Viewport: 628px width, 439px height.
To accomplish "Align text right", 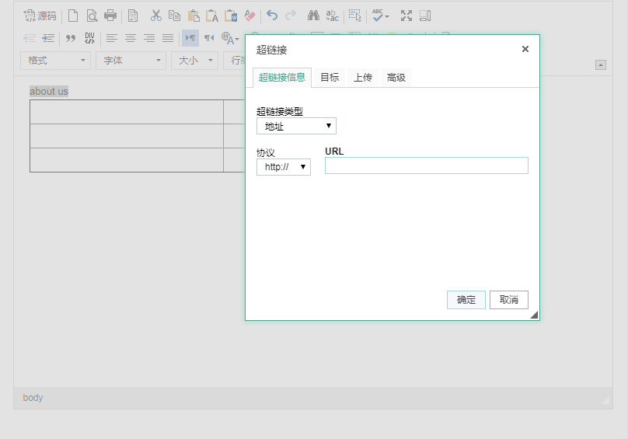I will click(149, 38).
